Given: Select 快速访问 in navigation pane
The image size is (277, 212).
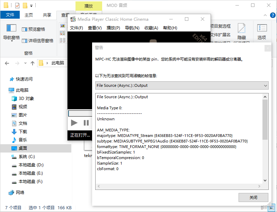Looking at the screenshot, I should (x=21, y=79).
